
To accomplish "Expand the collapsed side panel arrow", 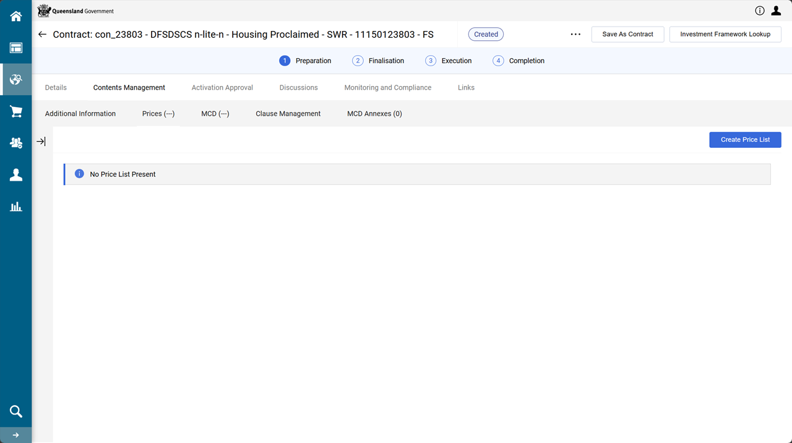I will click(41, 142).
